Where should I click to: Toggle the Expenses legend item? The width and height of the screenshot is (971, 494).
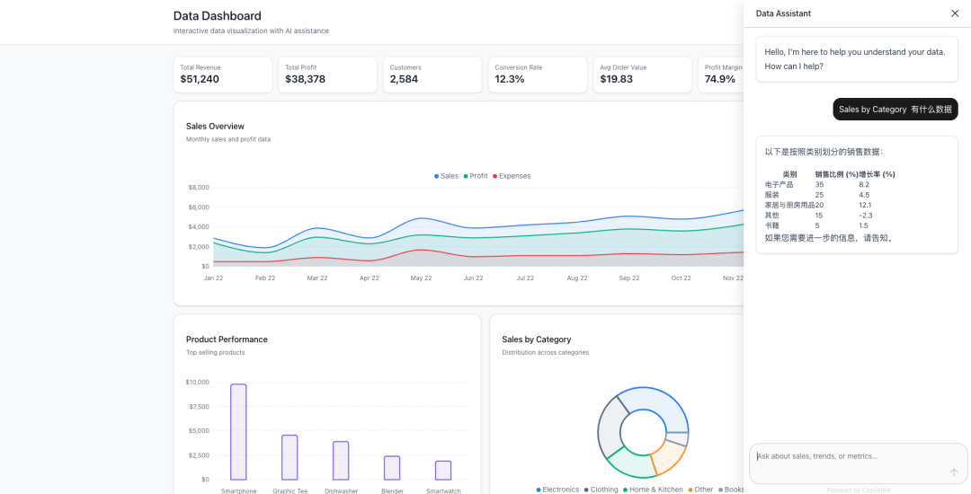pyautogui.click(x=512, y=176)
